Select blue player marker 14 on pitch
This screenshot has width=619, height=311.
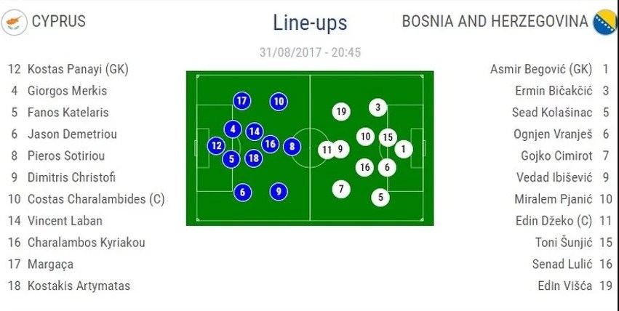pos(254,132)
